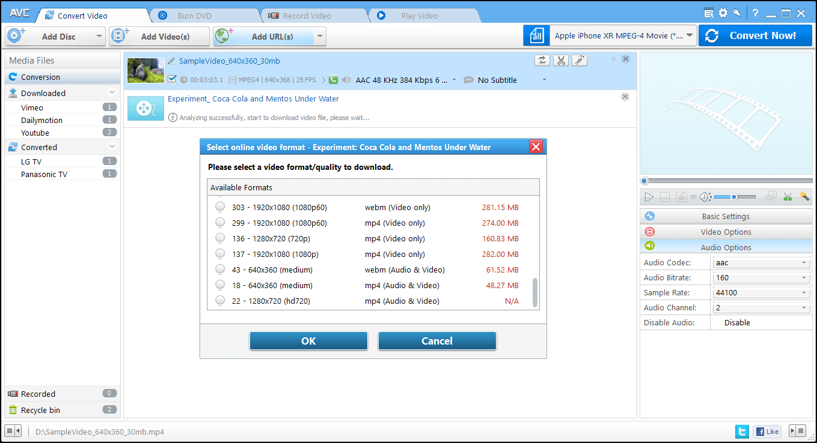This screenshot has height=443, width=817.
Task: Open the Audio Codec aac dropdown
Action: click(760, 263)
